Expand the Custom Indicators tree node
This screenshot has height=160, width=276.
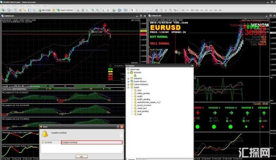click(129, 84)
